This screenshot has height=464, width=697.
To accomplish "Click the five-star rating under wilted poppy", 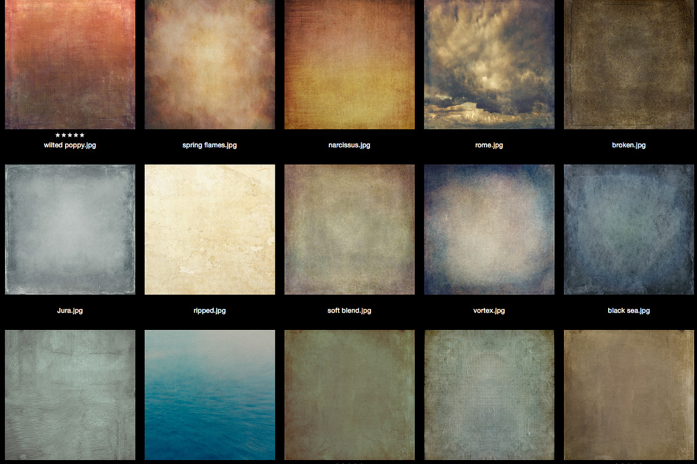I will coord(70,135).
